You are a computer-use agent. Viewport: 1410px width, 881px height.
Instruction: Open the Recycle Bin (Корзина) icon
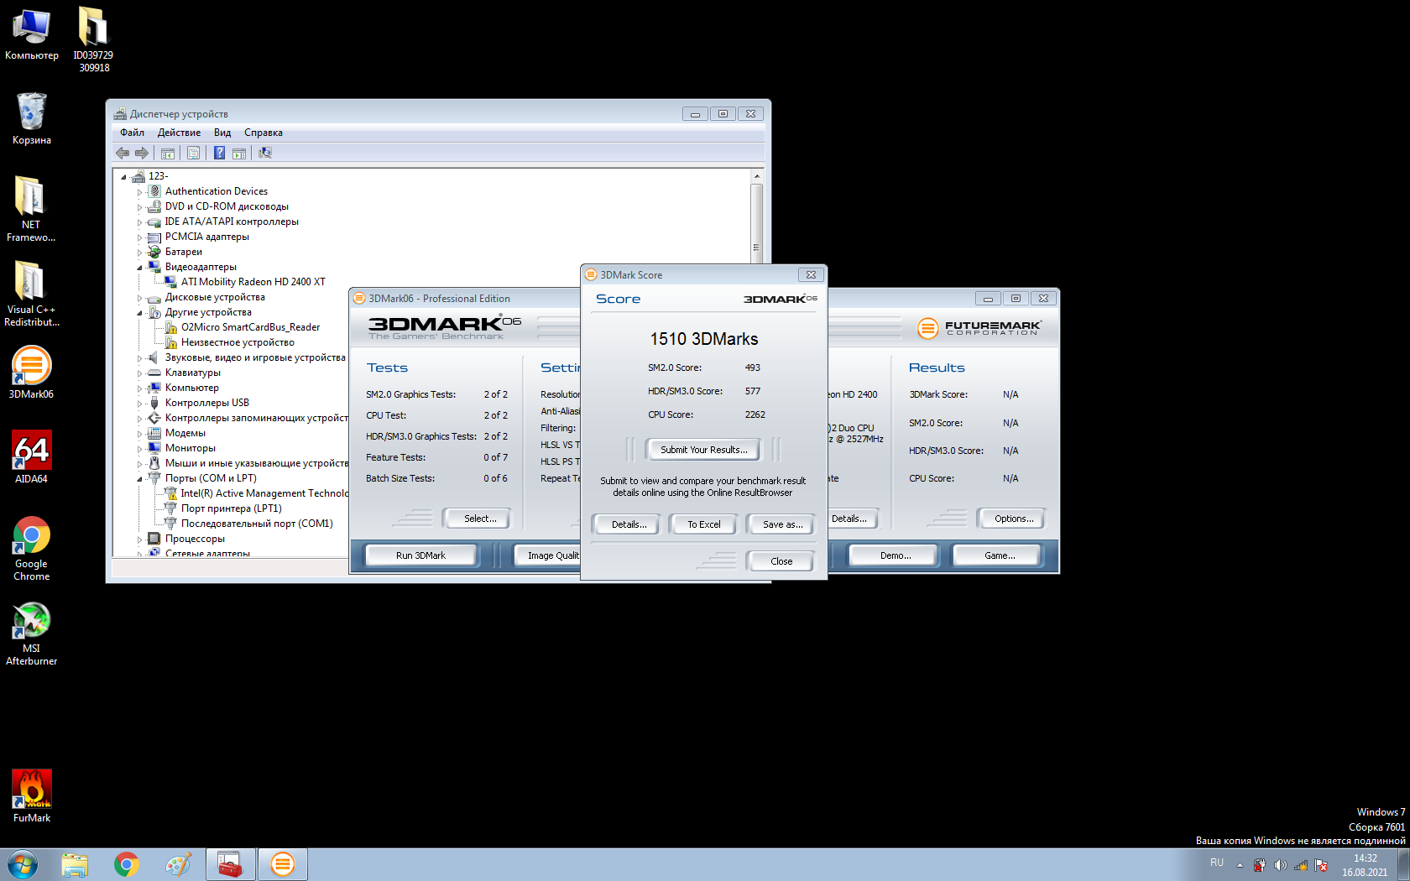(31, 118)
